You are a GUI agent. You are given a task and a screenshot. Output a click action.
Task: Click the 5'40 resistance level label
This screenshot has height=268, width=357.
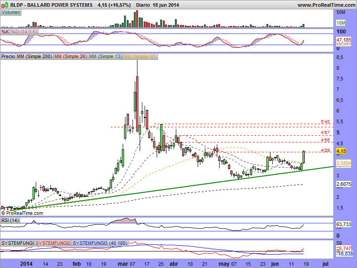point(325,122)
